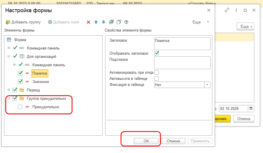Open the Еще menu in Настройка формы
Viewport: 263px width, 153px height.
coord(201,22)
